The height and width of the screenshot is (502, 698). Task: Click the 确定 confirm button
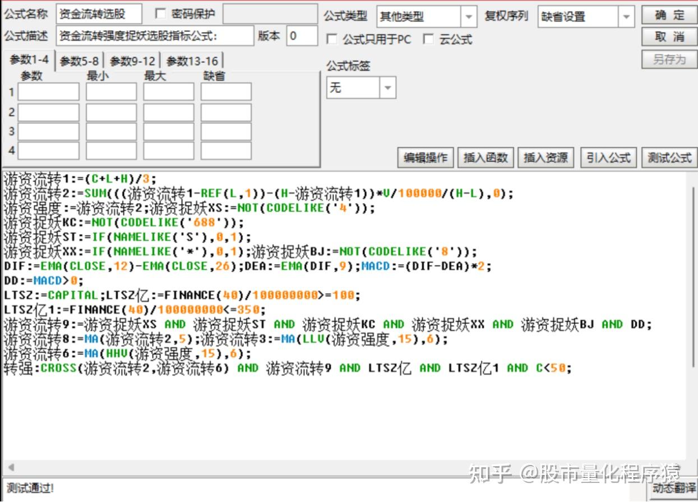(x=669, y=15)
